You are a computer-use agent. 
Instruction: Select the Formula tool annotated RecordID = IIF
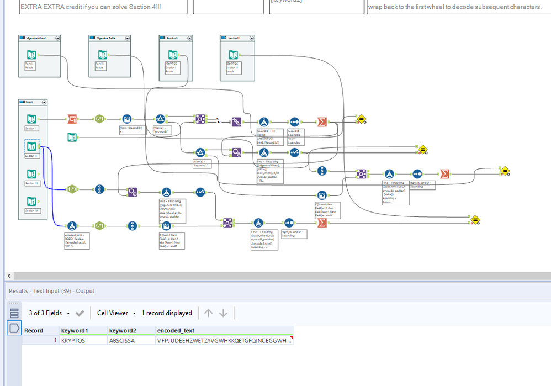click(264, 122)
